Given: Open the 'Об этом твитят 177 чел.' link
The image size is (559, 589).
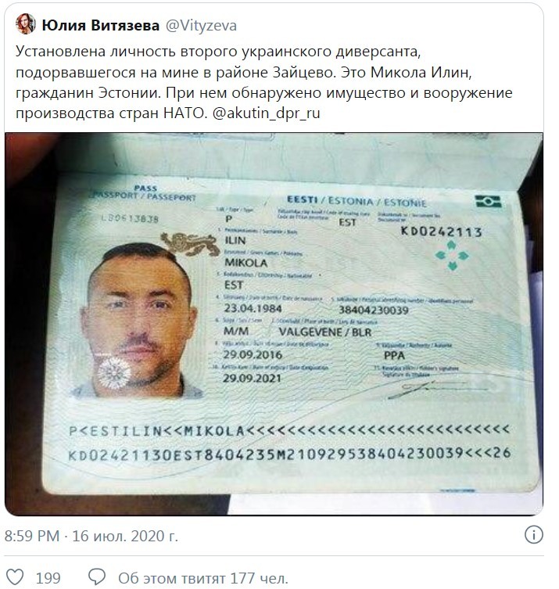Looking at the screenshot, I should (203, 578).
